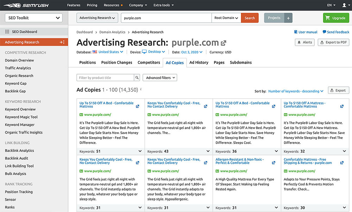Viewport: 352px width, 212px height.
Task: Click the Send feedback speech bubble icon
Action: (x=324, y=32)
